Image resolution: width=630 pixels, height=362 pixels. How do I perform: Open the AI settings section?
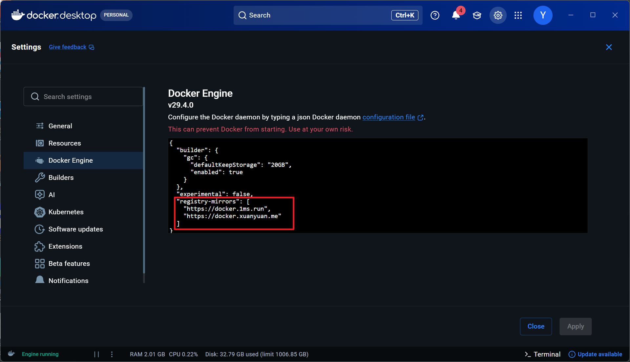pos(83,195)
